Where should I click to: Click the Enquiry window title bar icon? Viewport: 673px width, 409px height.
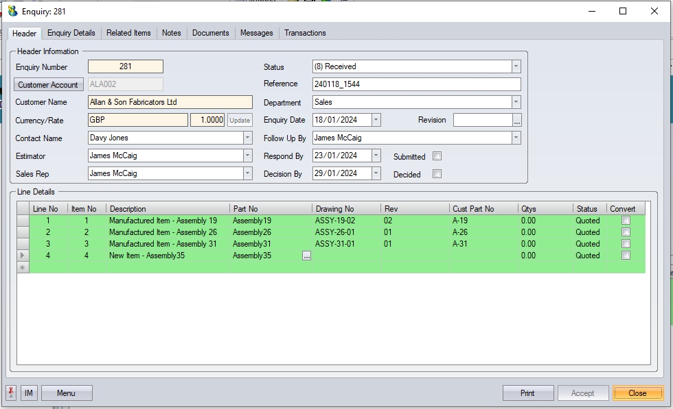point(12,11)
